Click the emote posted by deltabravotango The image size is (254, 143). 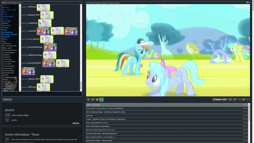click(x=50, y=55)
